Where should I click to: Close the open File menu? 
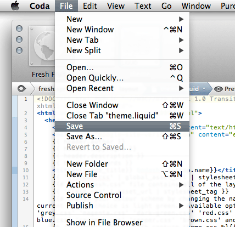point(66,6)
